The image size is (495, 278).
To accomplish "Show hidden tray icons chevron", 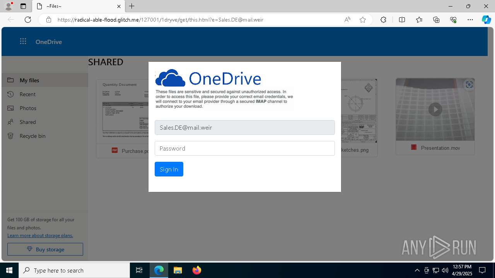I will tap(417, 270).
